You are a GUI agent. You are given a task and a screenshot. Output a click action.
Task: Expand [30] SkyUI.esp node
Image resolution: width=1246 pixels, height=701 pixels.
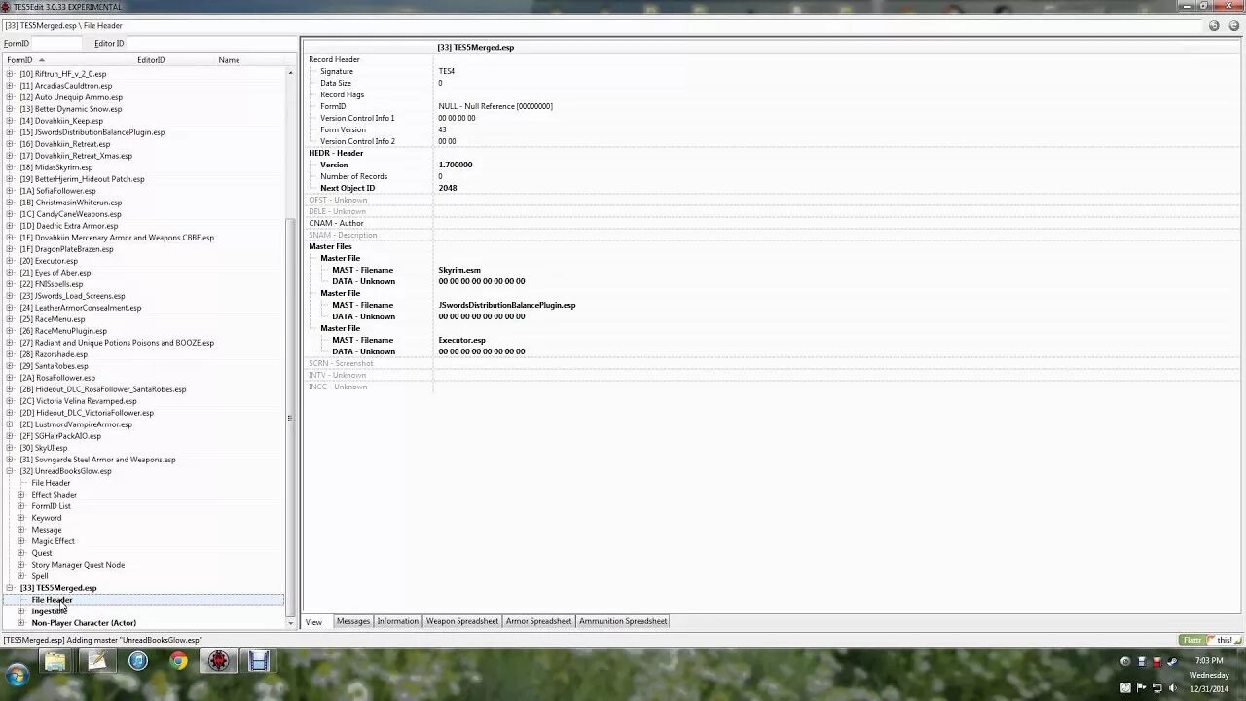[x=10, y=448]
